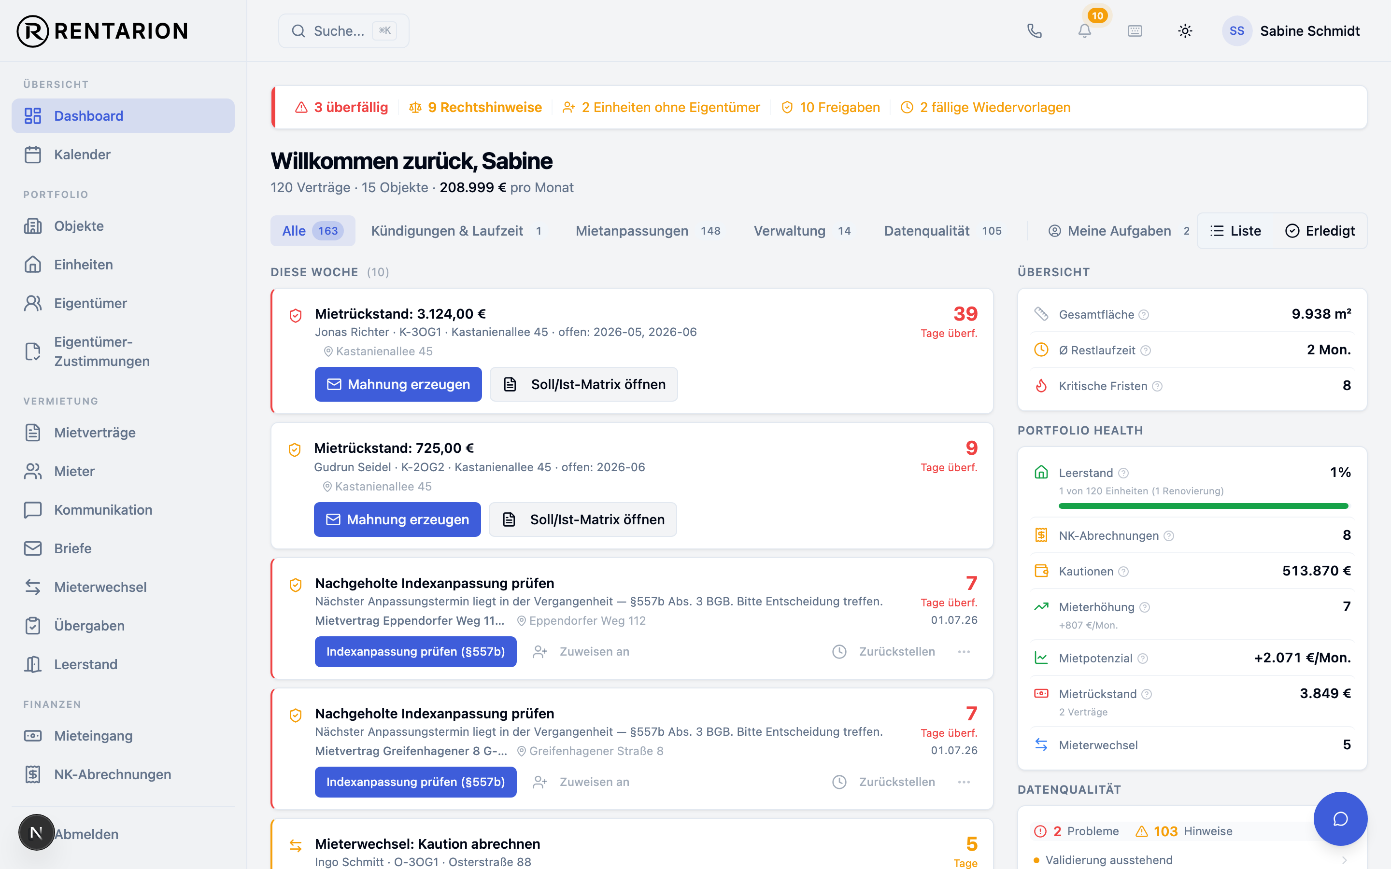Open Soll/Ist-Matrix for Gudrun Seidel
This screenshot has height=869, width=1391.
[582, 519]
